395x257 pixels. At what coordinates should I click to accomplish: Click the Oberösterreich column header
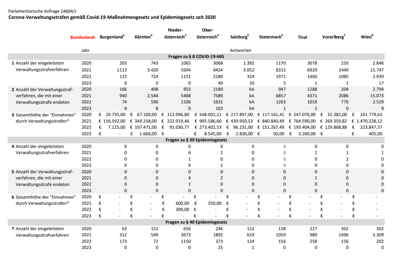[x=207, y=33]
